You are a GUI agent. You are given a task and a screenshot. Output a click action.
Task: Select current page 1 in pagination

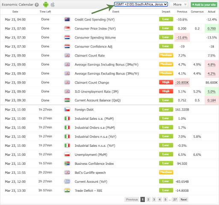click(x=142, y=199)
